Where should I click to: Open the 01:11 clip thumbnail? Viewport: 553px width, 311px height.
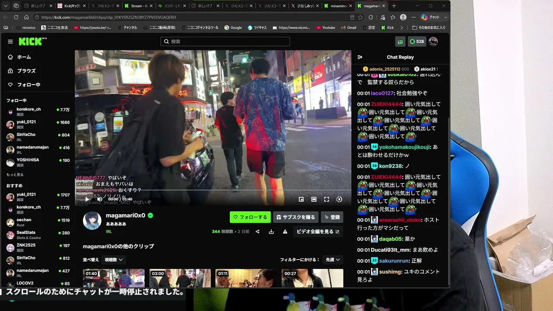point(246,278)
